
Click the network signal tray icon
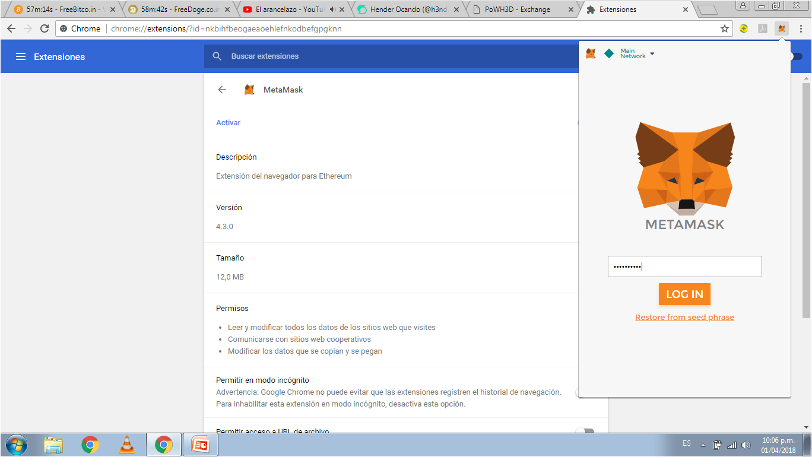732,445
